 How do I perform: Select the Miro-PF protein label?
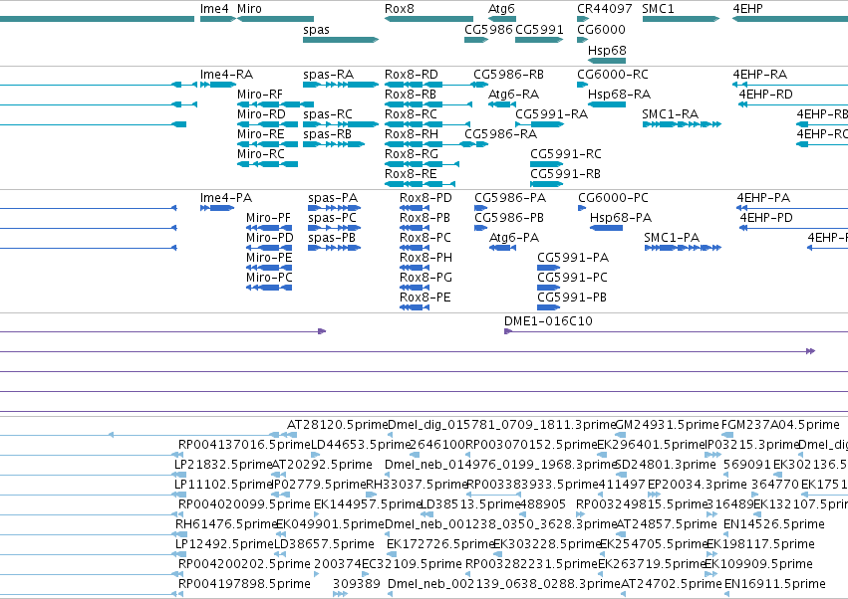pyautogui.click(x=269, y=218)
